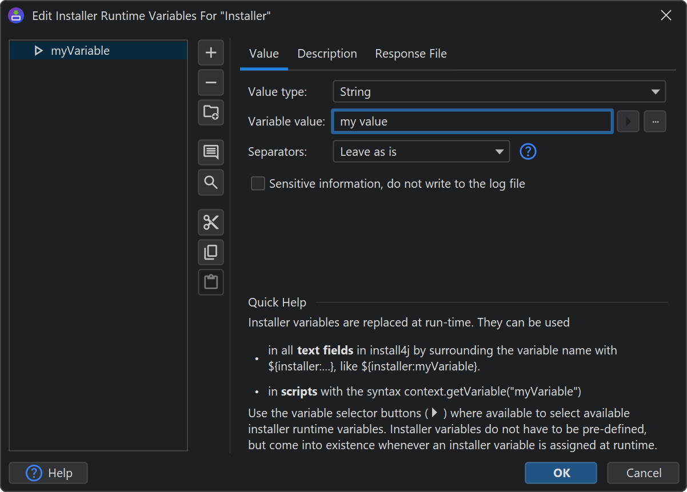Open the ellipsis button beside Variable value
Viewport: 687px width, 492px height.
(x=655, y=122)
